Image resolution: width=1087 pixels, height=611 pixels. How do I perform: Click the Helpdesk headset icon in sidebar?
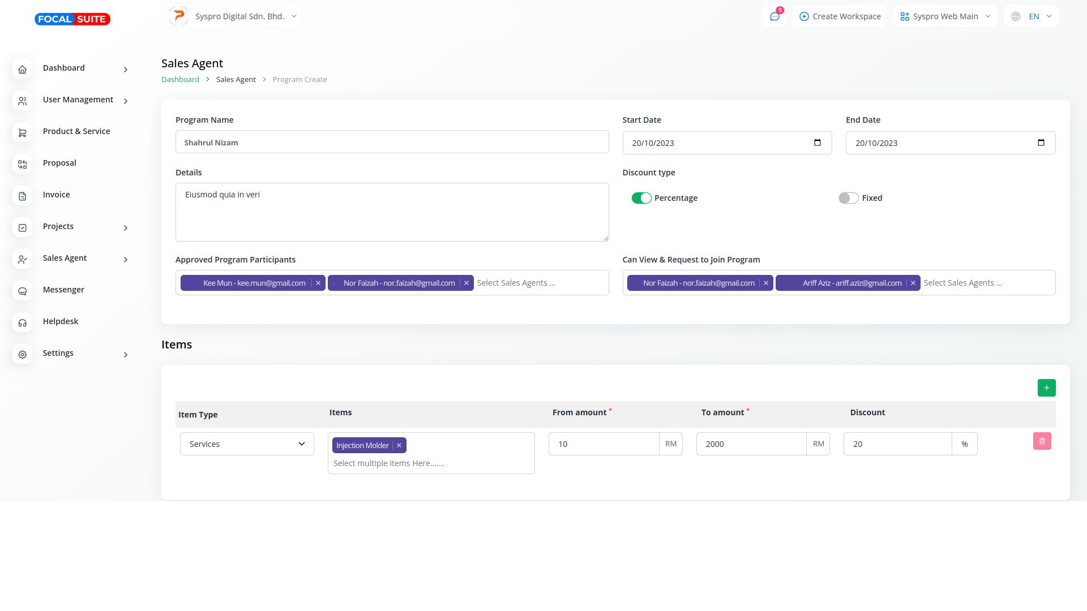(23, 323)
